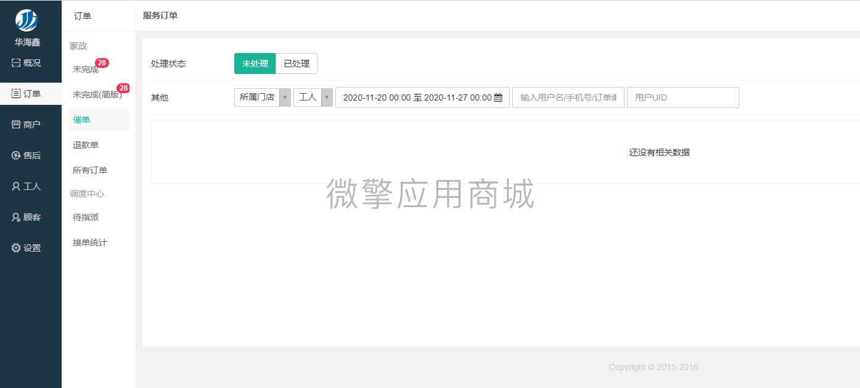
Task: Click the 概况 overview icon in sidebar
Action: click(x=16, y=63)
